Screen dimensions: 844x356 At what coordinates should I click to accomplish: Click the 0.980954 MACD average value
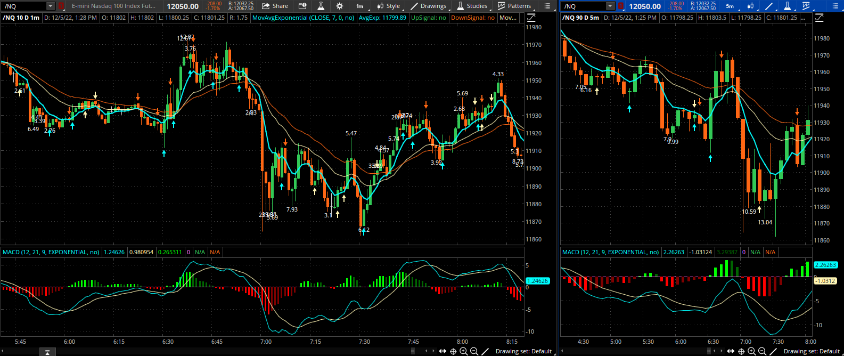click(x=141, y=252)
